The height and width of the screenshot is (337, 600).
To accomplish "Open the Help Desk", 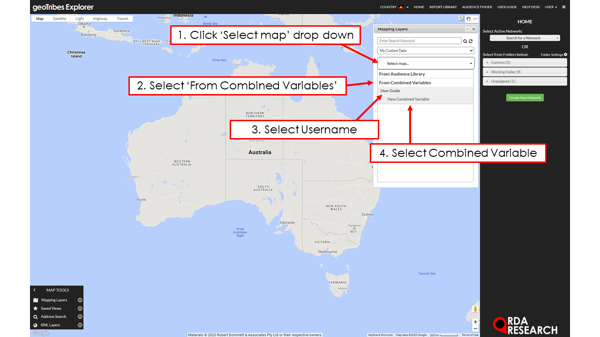I will 531,7.
